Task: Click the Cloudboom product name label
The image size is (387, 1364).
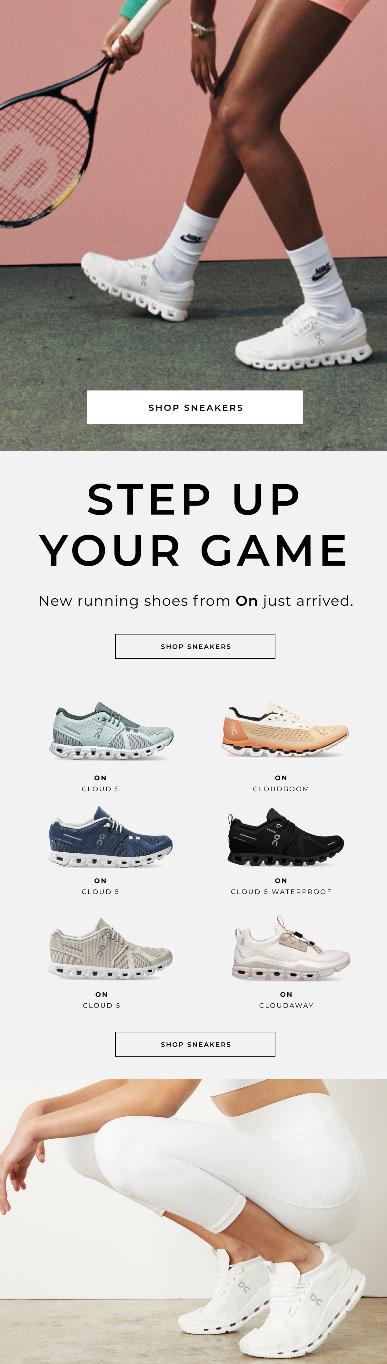Action: pyautogui.click(x=281, y=788)
